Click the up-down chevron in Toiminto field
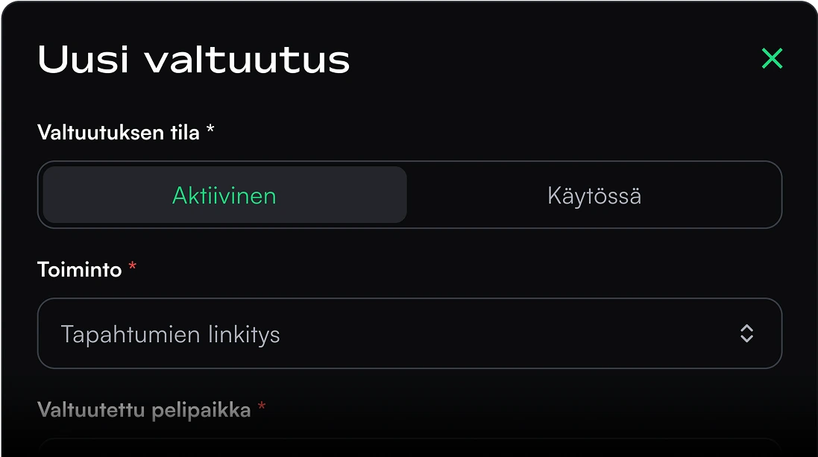 pyautogui.click(x=746, y=333)
